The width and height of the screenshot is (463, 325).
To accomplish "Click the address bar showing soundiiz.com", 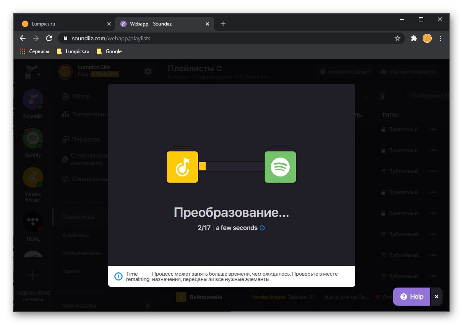I will (x=165, y=38).
